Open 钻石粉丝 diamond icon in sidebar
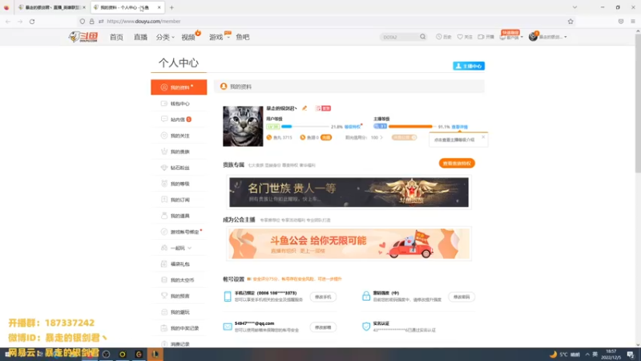This screenshot has height=361, width=641. point(164,168)
